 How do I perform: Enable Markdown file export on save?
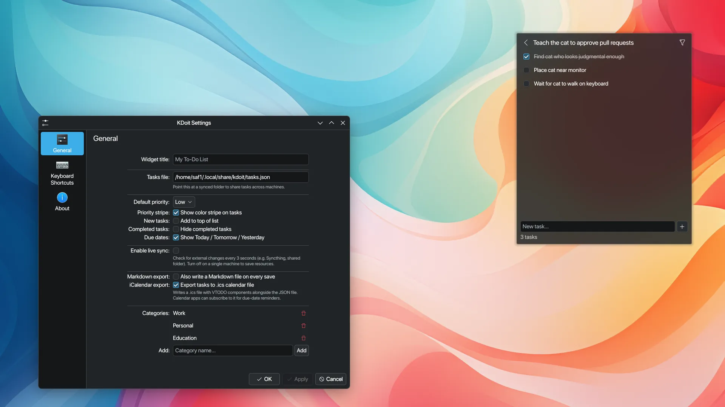(176, 277)
